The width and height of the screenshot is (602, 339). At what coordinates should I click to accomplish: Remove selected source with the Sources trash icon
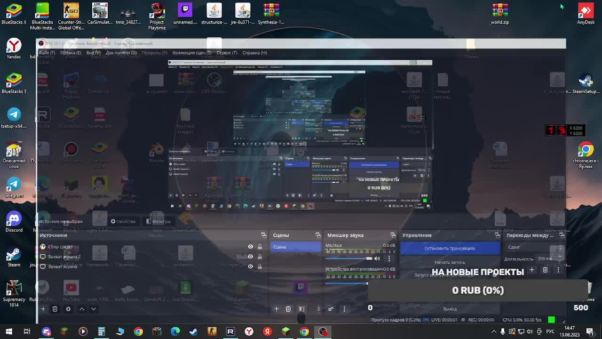tap(55, 309)
